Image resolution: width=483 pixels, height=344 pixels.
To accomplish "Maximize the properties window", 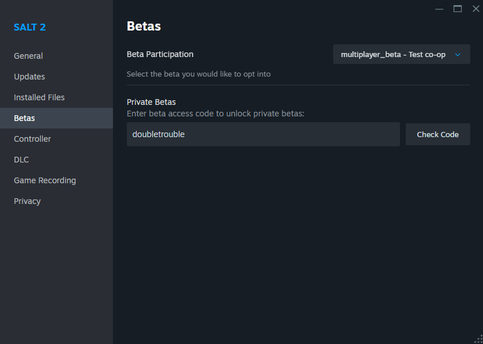I will pos(458,9).
